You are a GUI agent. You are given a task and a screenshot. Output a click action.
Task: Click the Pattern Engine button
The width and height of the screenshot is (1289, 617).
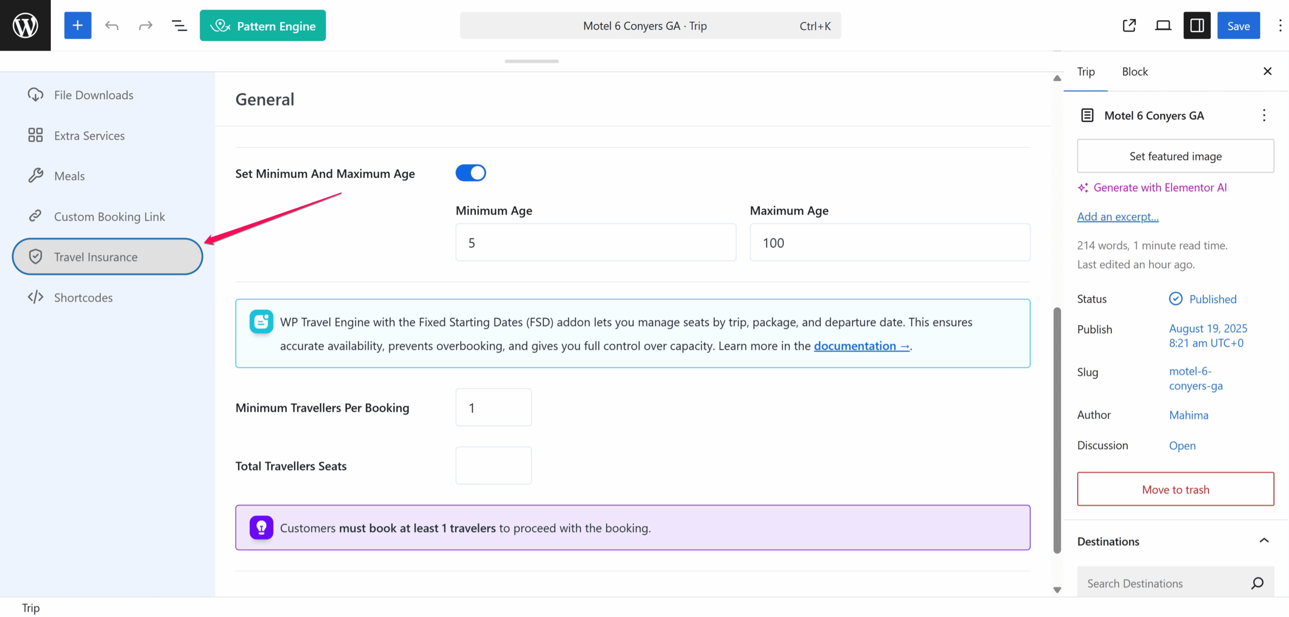[262, 25]
